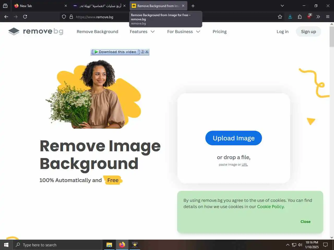Close the Download this video overlay
The height and width of the screenshot is (250, 334).
point(147,52)
